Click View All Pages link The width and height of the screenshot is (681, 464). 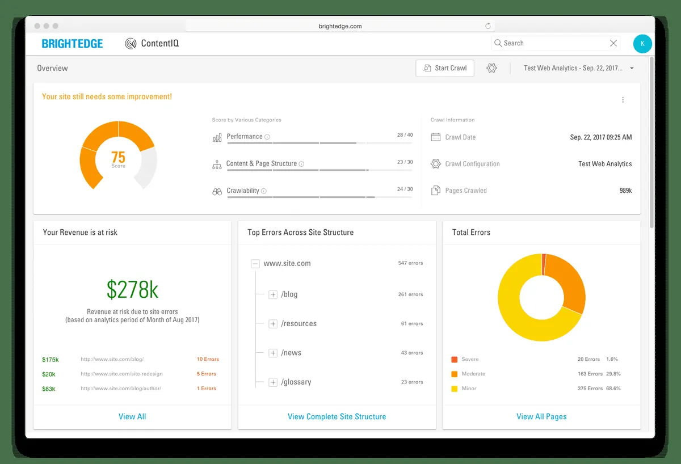(x=541, y=416)
